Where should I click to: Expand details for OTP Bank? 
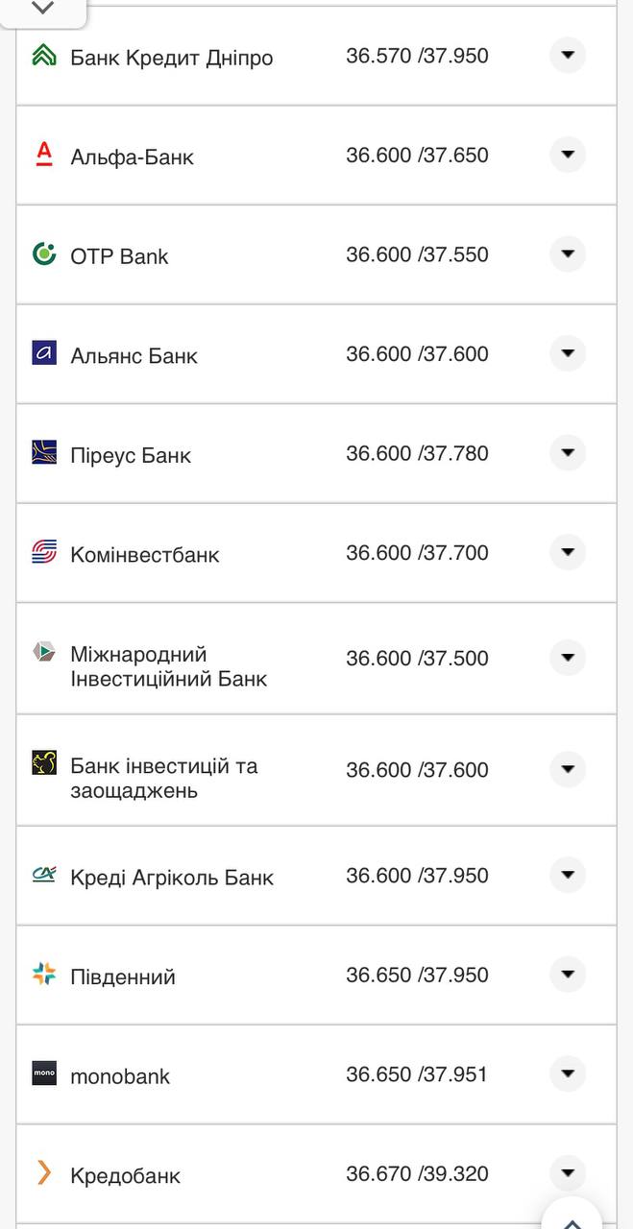[x=568, y=254]
